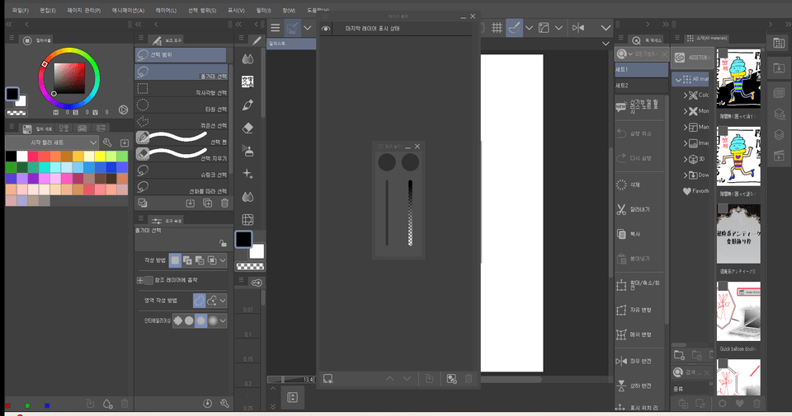Choose no anti-aliasing option in 안티에일리어싱

(178, 320)
